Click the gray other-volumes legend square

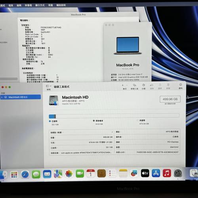coord(94,121)
